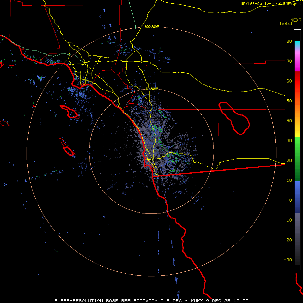303x303 pixels.
Task: Click the 0 value on the dBZ scale
Action: (291, 200)
